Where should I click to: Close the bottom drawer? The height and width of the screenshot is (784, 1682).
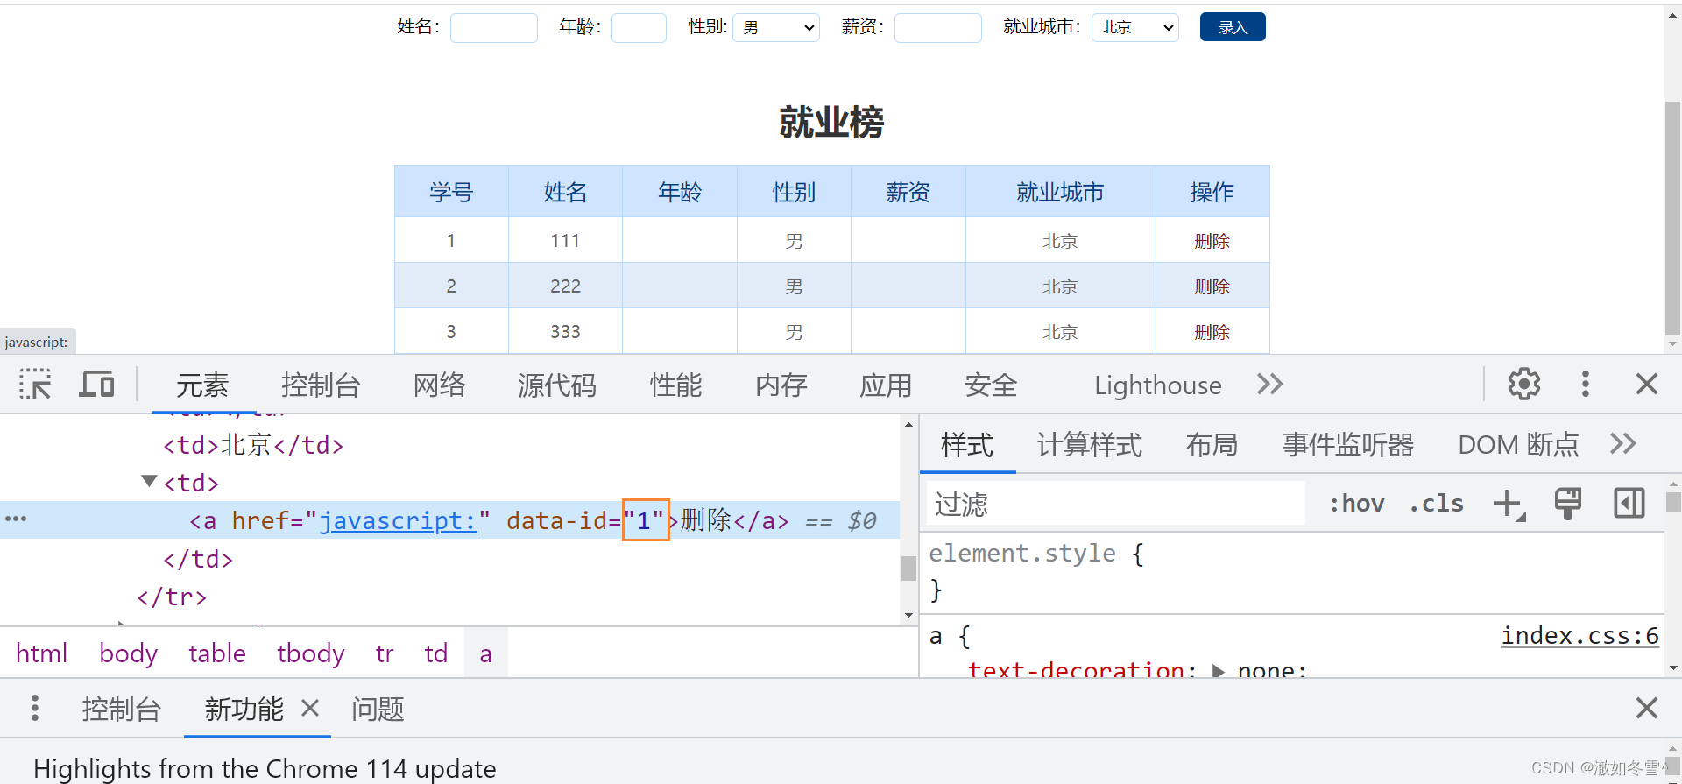[1647, 708]
